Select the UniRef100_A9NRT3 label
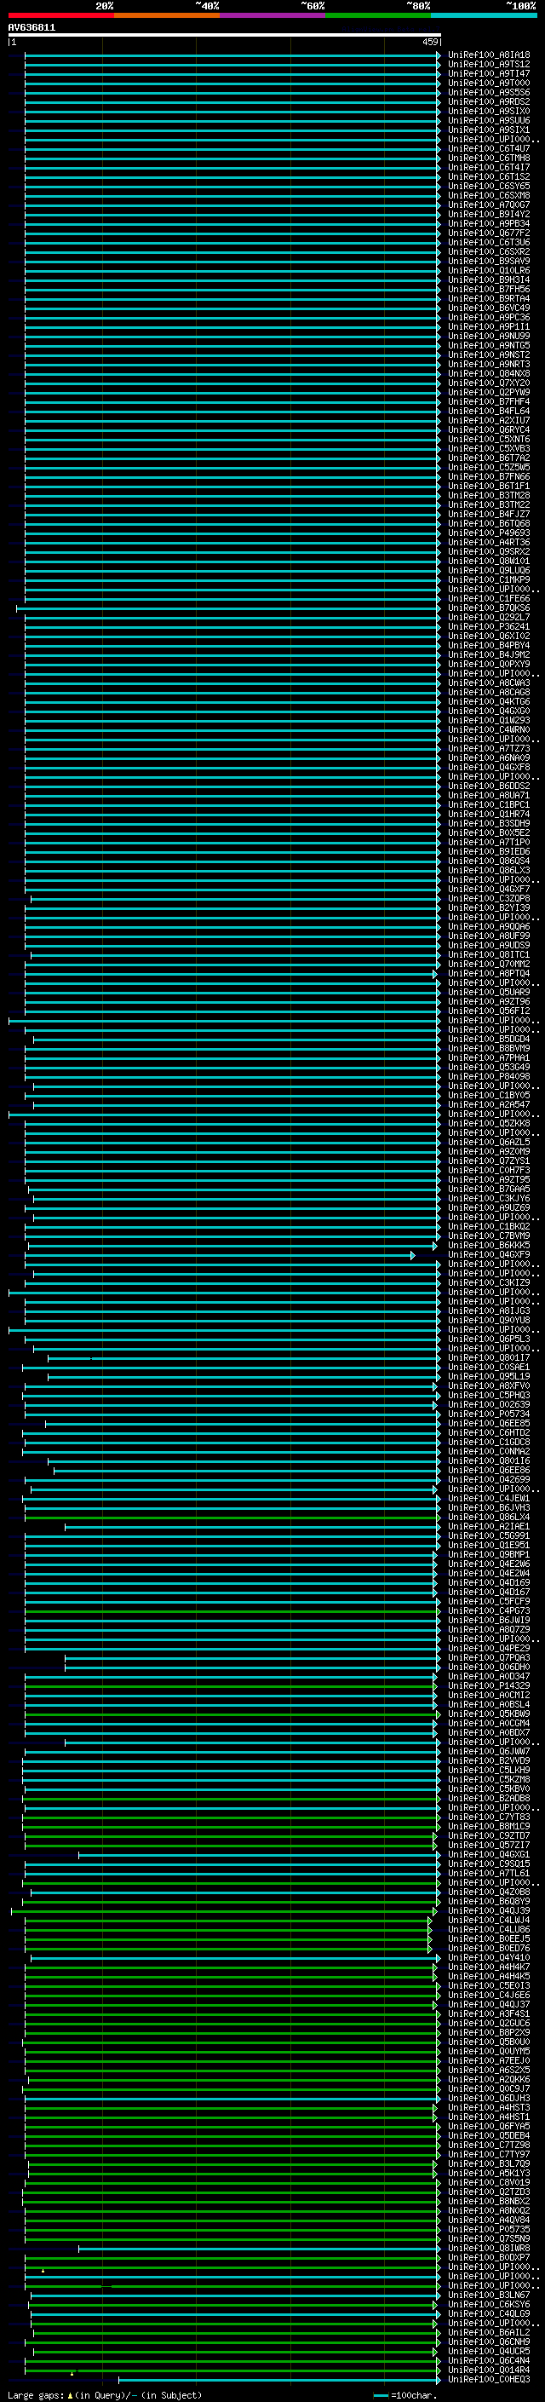The height and width of the screenshot is (2402, 545). tap(489, 365)
